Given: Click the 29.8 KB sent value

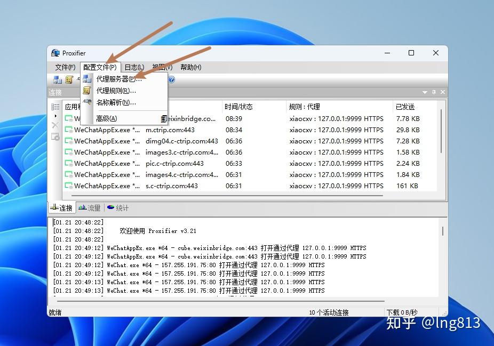Looking at the screenshot, I should [408, 130].
